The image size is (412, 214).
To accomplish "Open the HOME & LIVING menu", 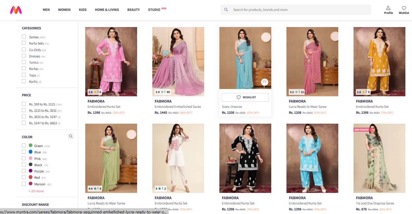I will pos(107,10).
